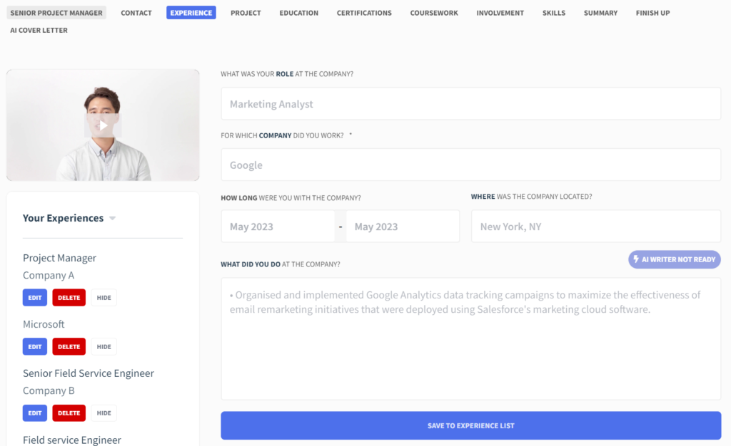The image size is (731, 446).
Task: Select the Experience tab
Action: (191, 13)
